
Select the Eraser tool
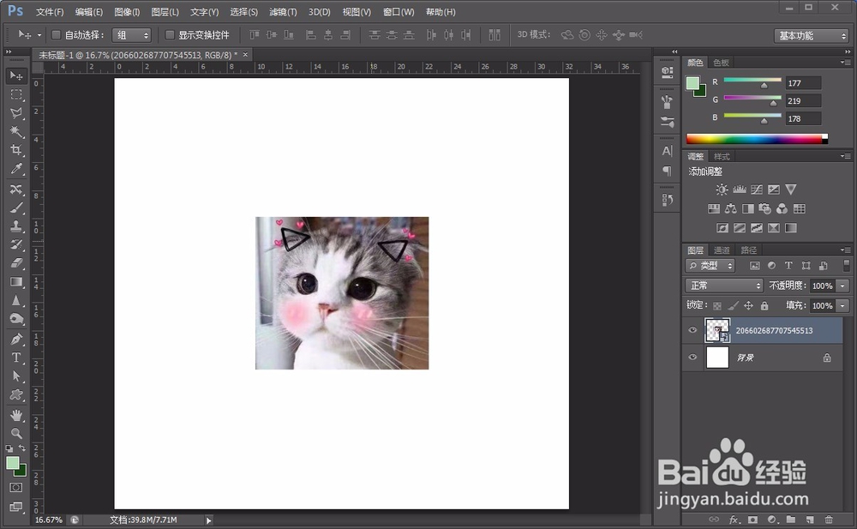(16, 263)
